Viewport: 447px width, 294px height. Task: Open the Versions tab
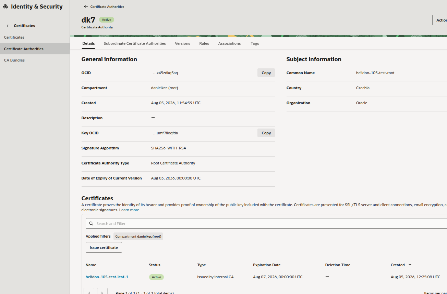(x=182, y=43)
